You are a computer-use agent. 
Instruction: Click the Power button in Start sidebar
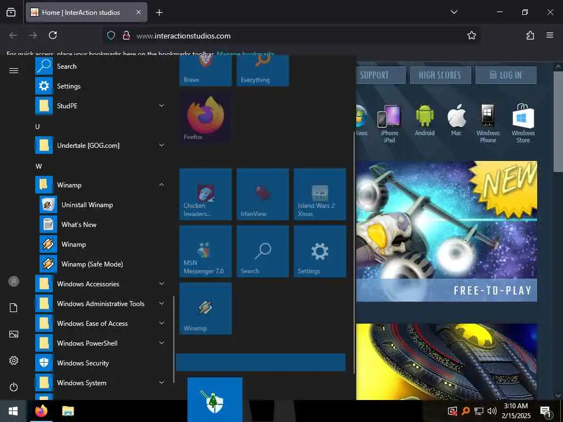(14, 387)
